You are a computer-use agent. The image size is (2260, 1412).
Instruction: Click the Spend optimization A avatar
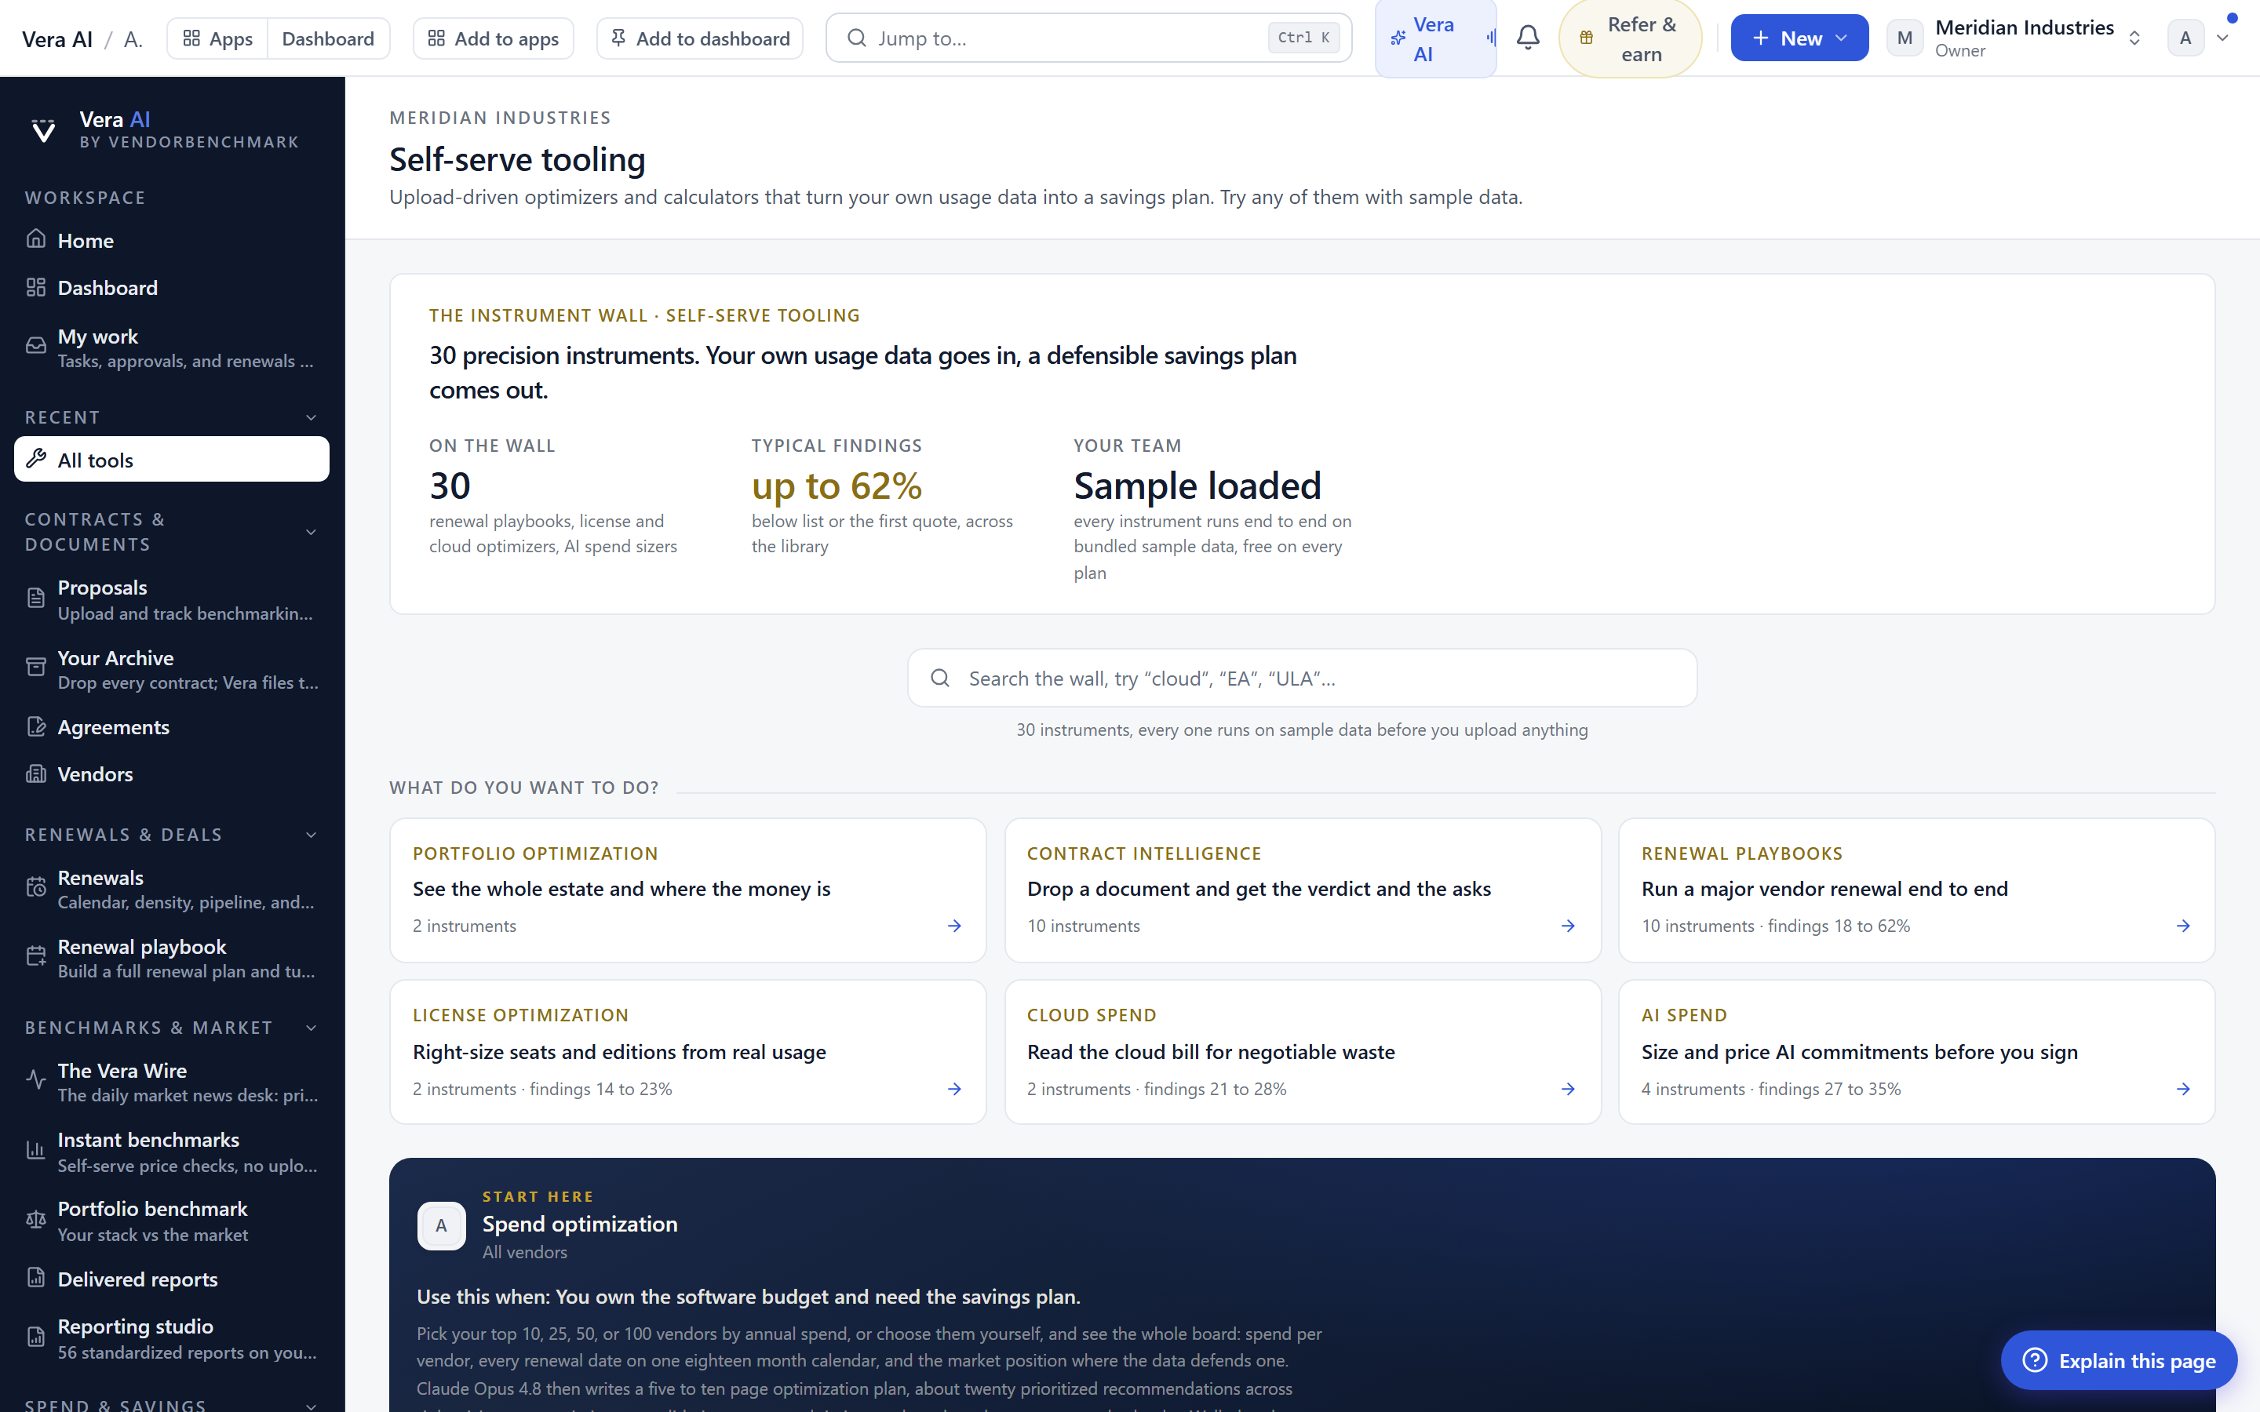pos(441,1225)
